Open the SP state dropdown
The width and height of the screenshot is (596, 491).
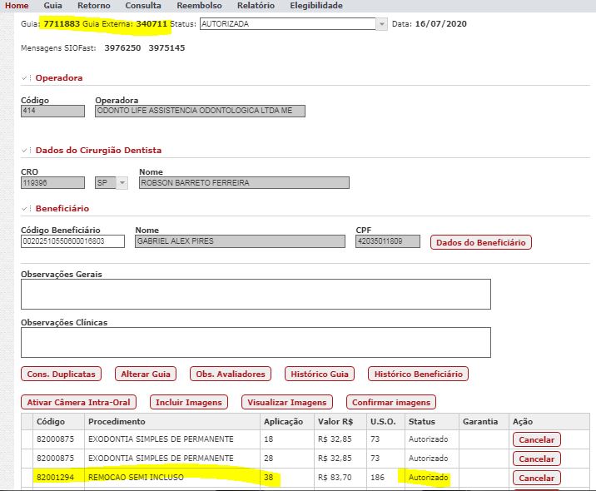[x=122, y=183]
